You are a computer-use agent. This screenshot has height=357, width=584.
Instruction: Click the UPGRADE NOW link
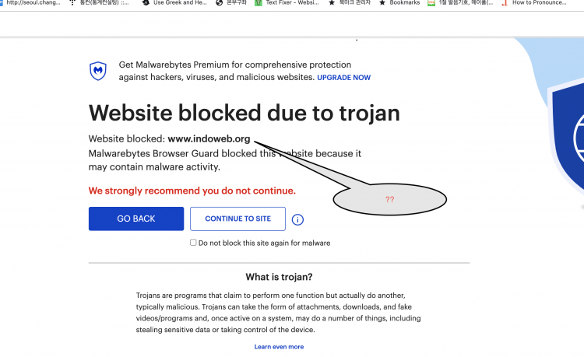343,78
